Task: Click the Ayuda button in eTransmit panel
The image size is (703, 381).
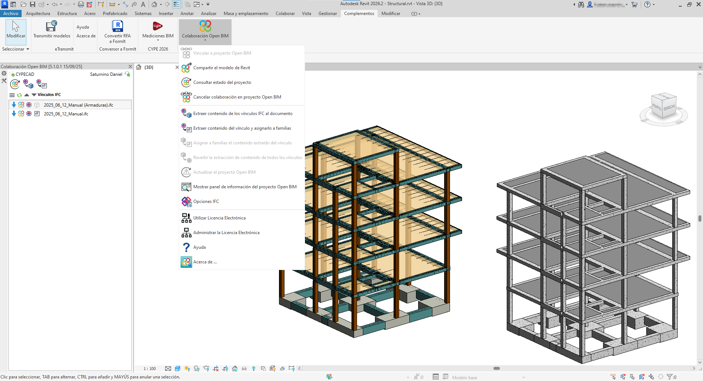Action: coord(83,27)
